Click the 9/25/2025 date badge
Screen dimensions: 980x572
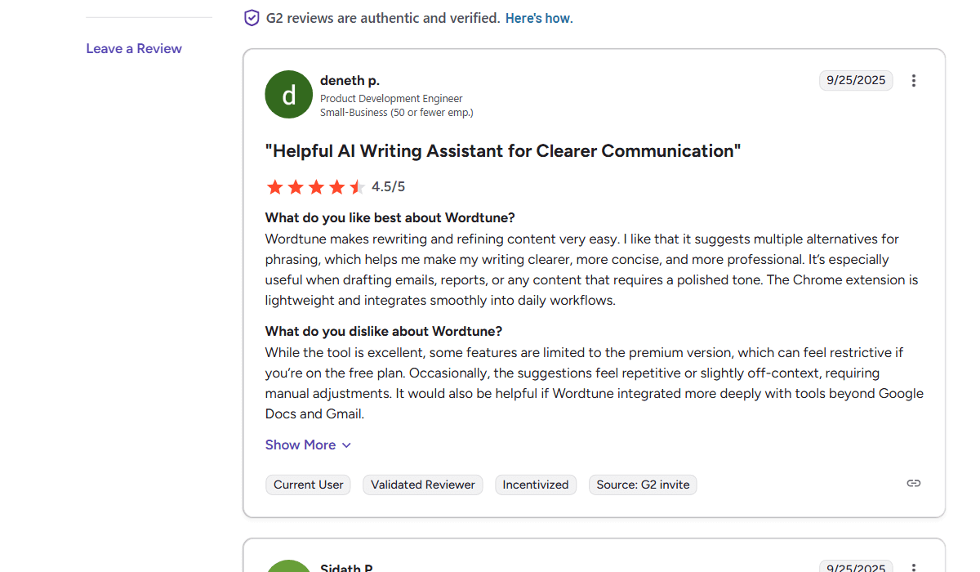point(856,80)
